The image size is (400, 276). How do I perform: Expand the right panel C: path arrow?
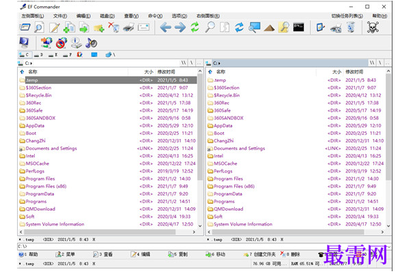click(x=219, y=63)
